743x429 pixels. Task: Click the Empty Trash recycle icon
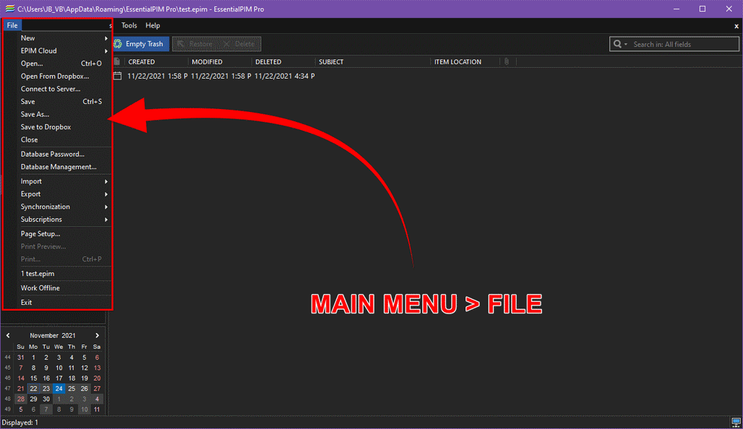[118, 44]
